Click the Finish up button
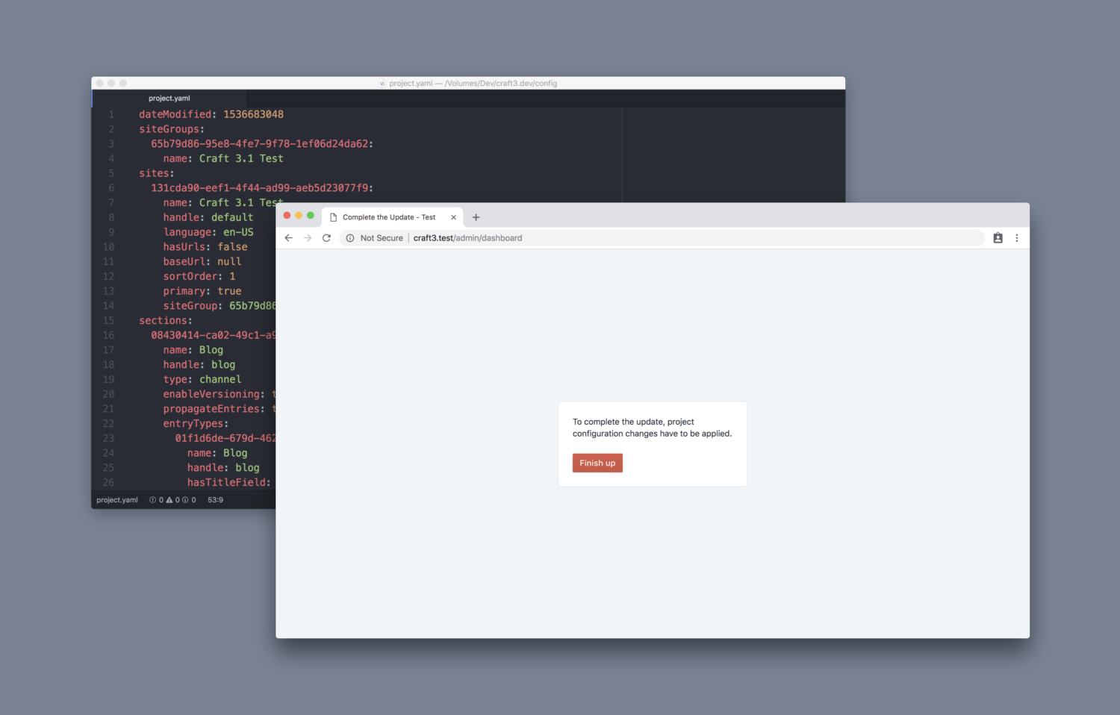Image resolution: width=1120 pixels, height=715 pixels. pyautogui.click(x=597, y=463)
